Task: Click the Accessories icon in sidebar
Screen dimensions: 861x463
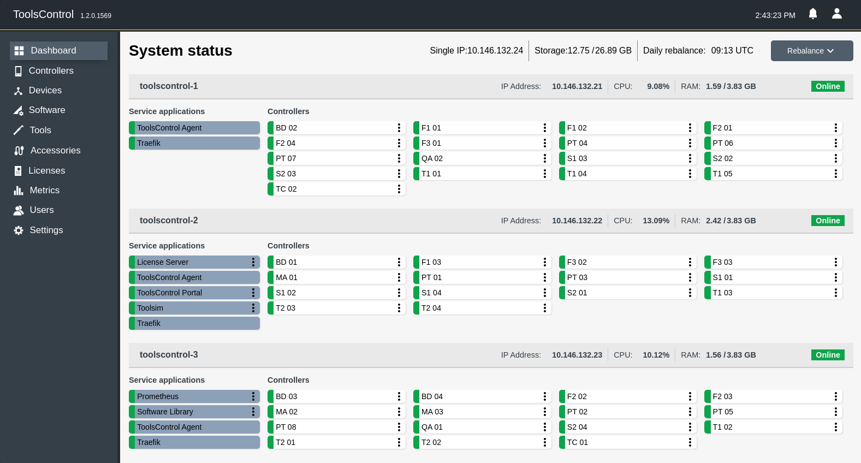Action: (x=19, y=151)
